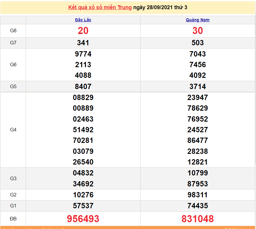Click Đắc Lắc special prize 956493
The width and height of the screenshot is (256, 229).
pos(83,219)
